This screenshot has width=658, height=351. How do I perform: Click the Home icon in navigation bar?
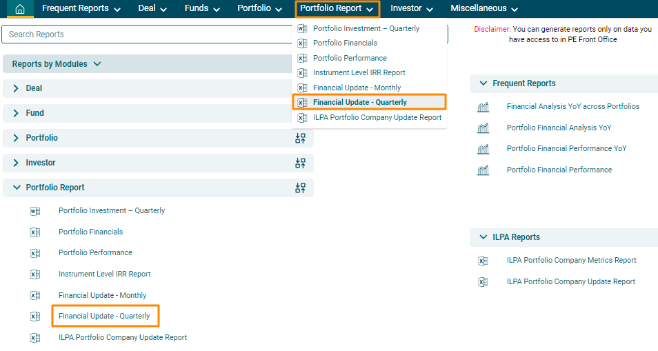pyautogui.click(x=20, y=9)
